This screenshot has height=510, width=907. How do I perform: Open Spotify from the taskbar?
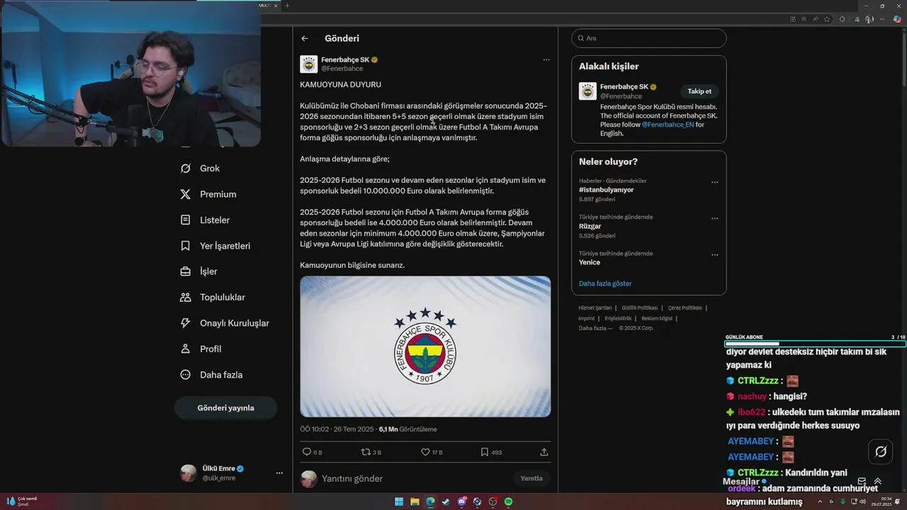tap(509, 501)
